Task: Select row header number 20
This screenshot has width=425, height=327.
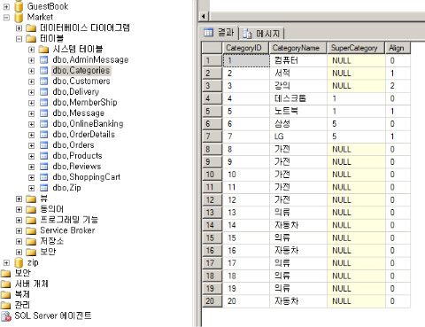Action: [212, 301]
